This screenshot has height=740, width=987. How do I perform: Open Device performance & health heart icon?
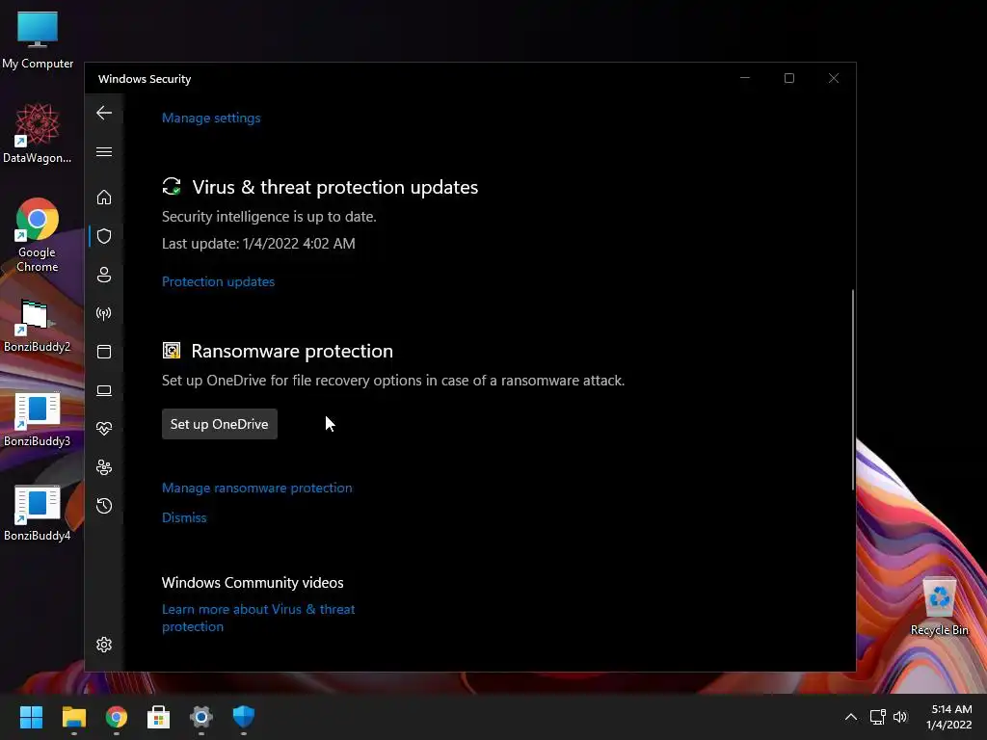pyautogui.click(x=104, y=429)
